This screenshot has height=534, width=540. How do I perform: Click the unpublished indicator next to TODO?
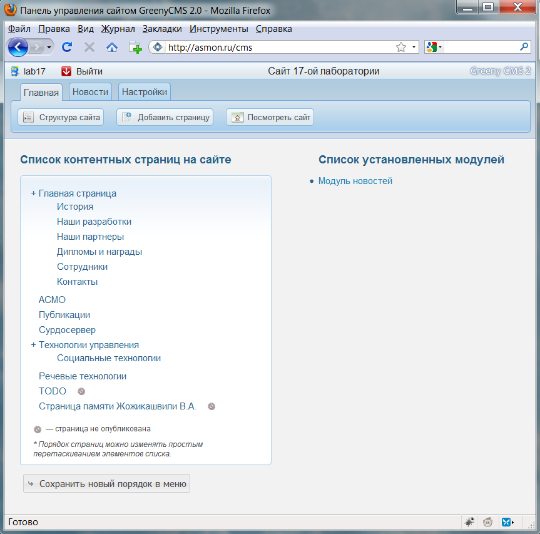coord(81,391)
